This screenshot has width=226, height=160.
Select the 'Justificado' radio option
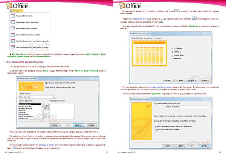pyautogui.click(x=173, y=59)
